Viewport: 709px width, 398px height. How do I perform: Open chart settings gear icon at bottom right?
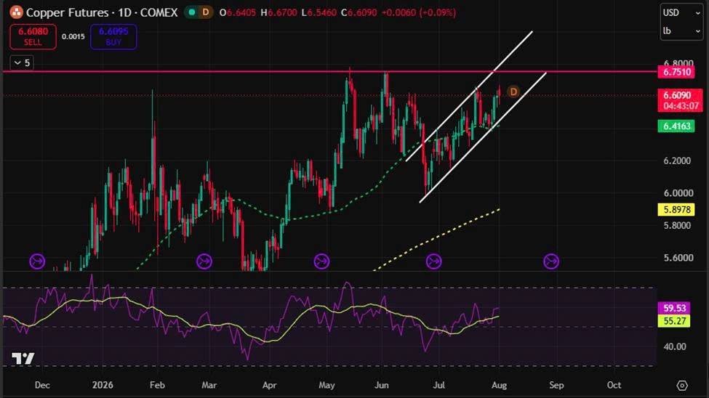[x=682, y=386]
